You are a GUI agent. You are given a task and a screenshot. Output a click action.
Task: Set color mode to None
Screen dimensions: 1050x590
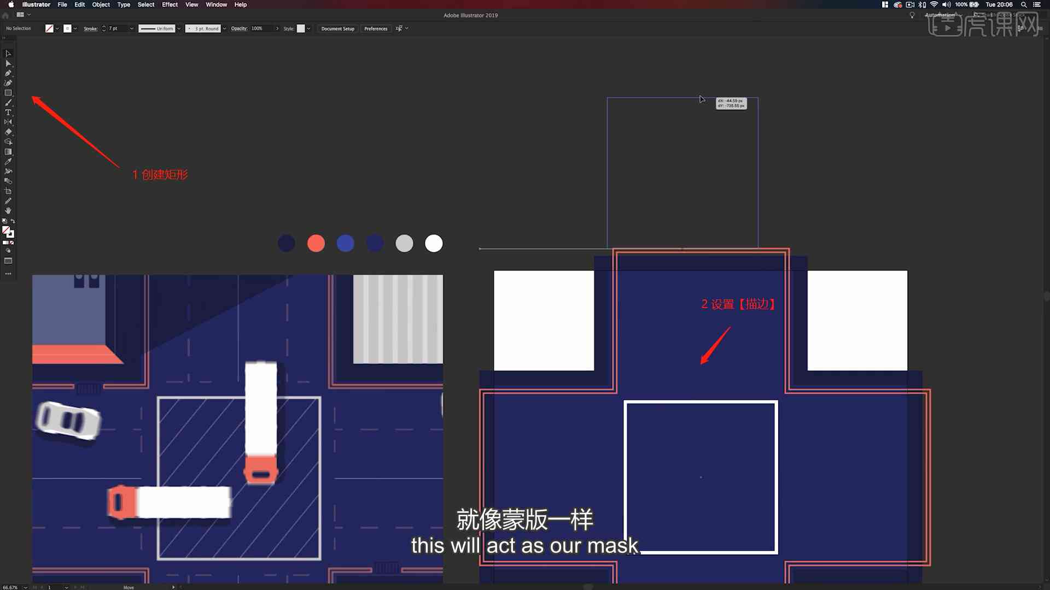(x=12, y=243)
